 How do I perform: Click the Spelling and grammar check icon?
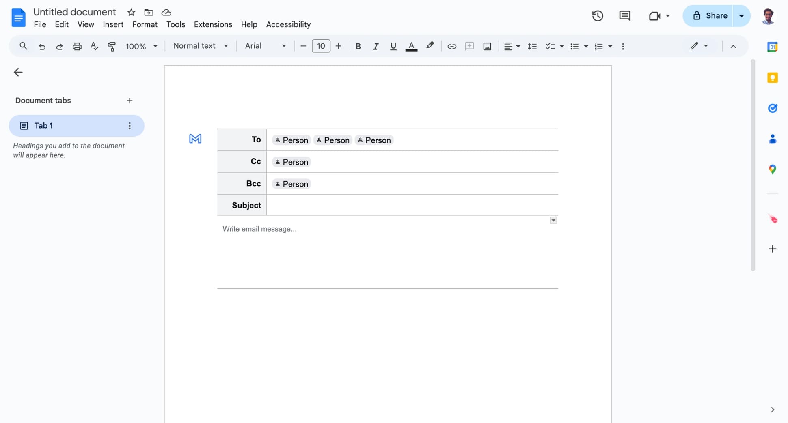pyautogui.click(x=94, y=46)
